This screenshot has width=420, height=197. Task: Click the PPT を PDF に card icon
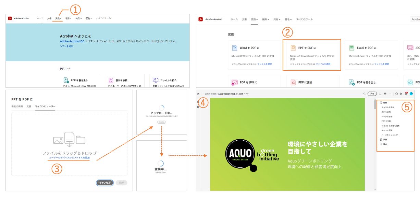click(293, 48)
